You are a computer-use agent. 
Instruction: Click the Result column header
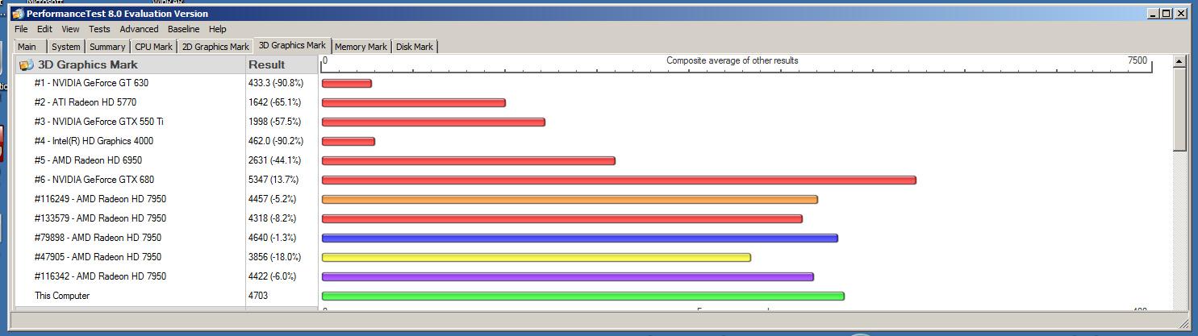click(x=282, y=64)
